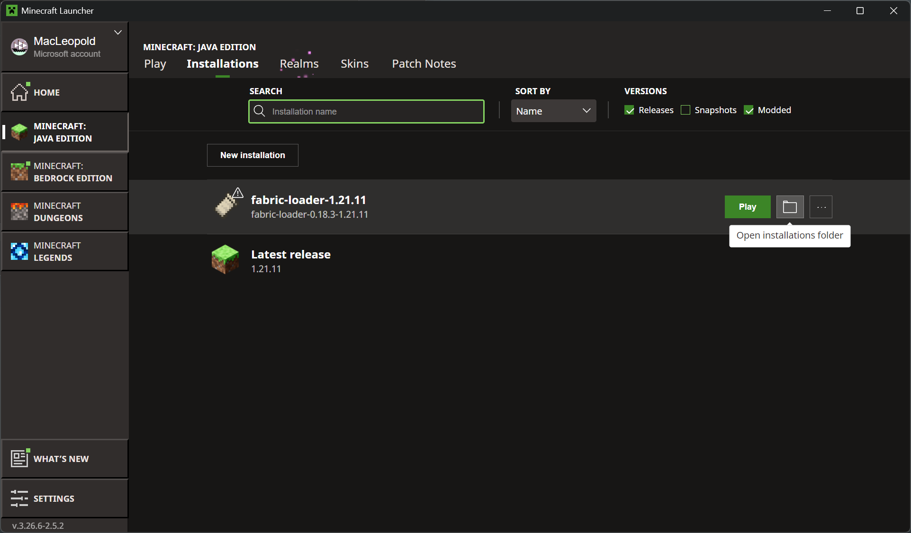Open the What's New news icon
This screenshot has width=911, height=533.
(19, 458)
